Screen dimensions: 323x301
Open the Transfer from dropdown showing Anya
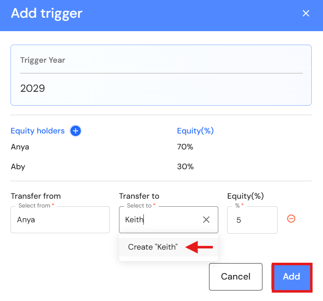(x=60, y=220)
